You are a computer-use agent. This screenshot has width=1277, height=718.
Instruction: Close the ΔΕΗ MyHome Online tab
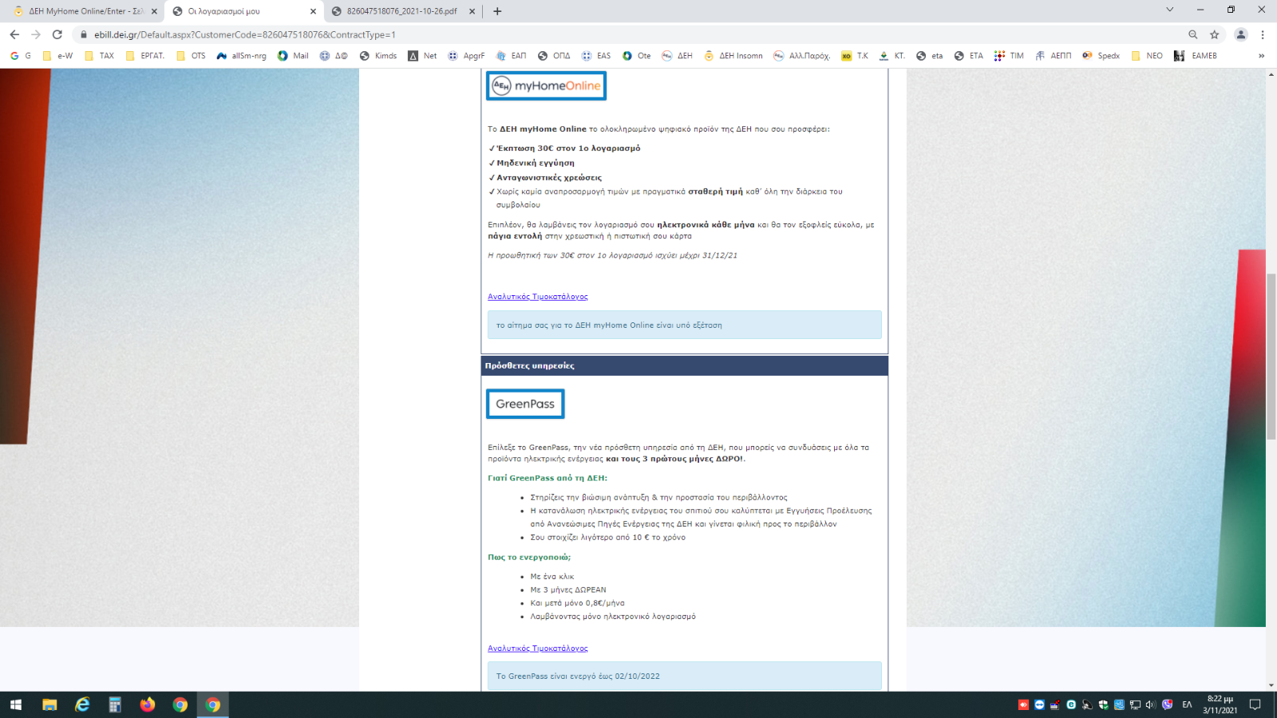[x=154, y=11]
